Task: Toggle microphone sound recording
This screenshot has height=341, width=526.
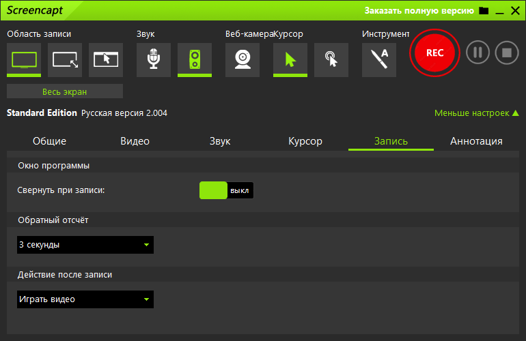Action: click(x=153, y=59)
